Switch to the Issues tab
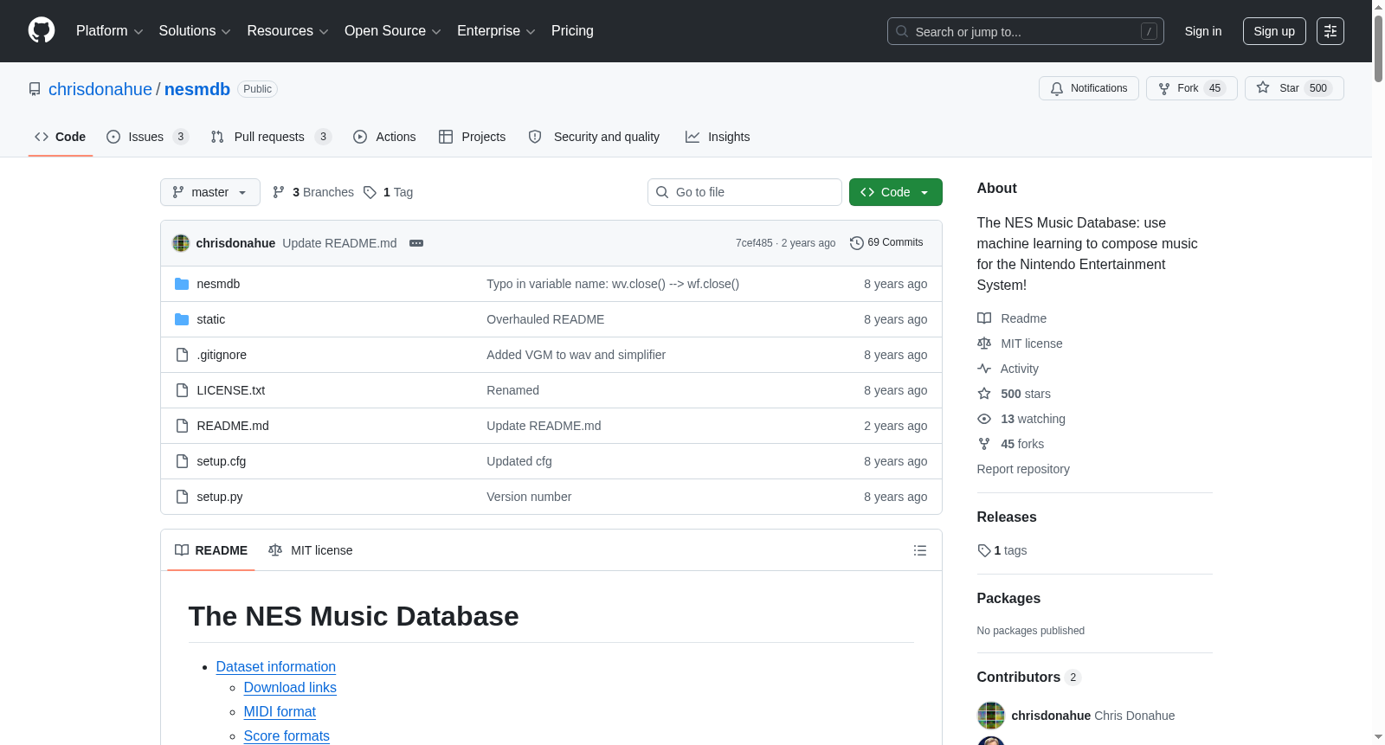Screen dimensions: 1385x745 pos(147,137)
